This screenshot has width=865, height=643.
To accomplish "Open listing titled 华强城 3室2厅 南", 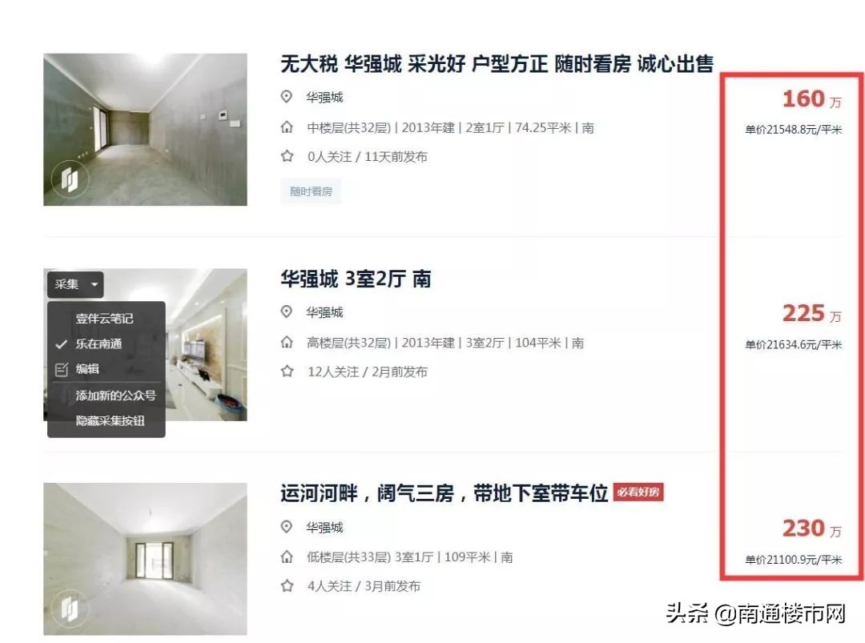I will pyautogui.click(x=356, y=279).
